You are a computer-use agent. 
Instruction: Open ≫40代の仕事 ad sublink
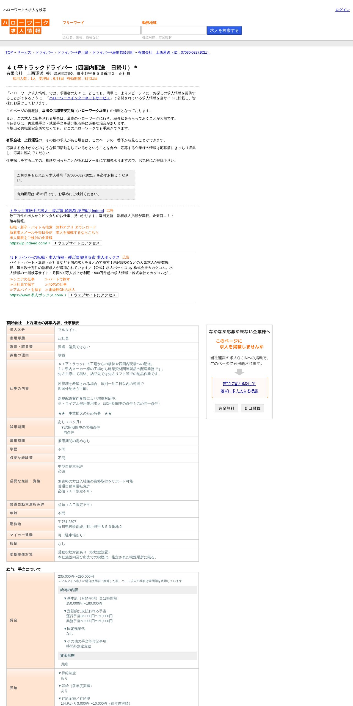pyautogui.click(x=56, y=285)
